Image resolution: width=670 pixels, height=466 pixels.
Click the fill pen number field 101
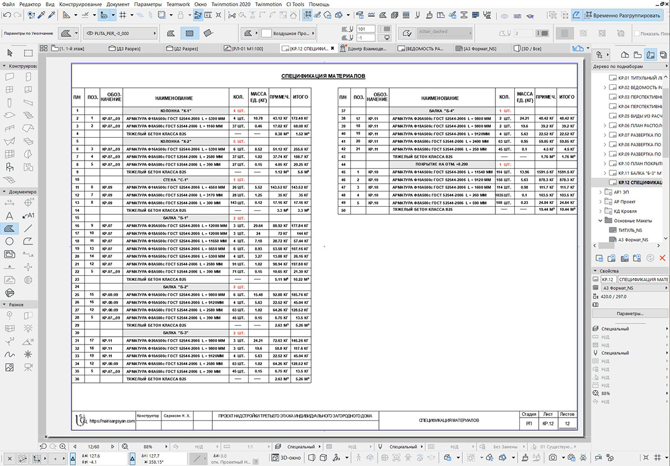[x=366, y=29]
